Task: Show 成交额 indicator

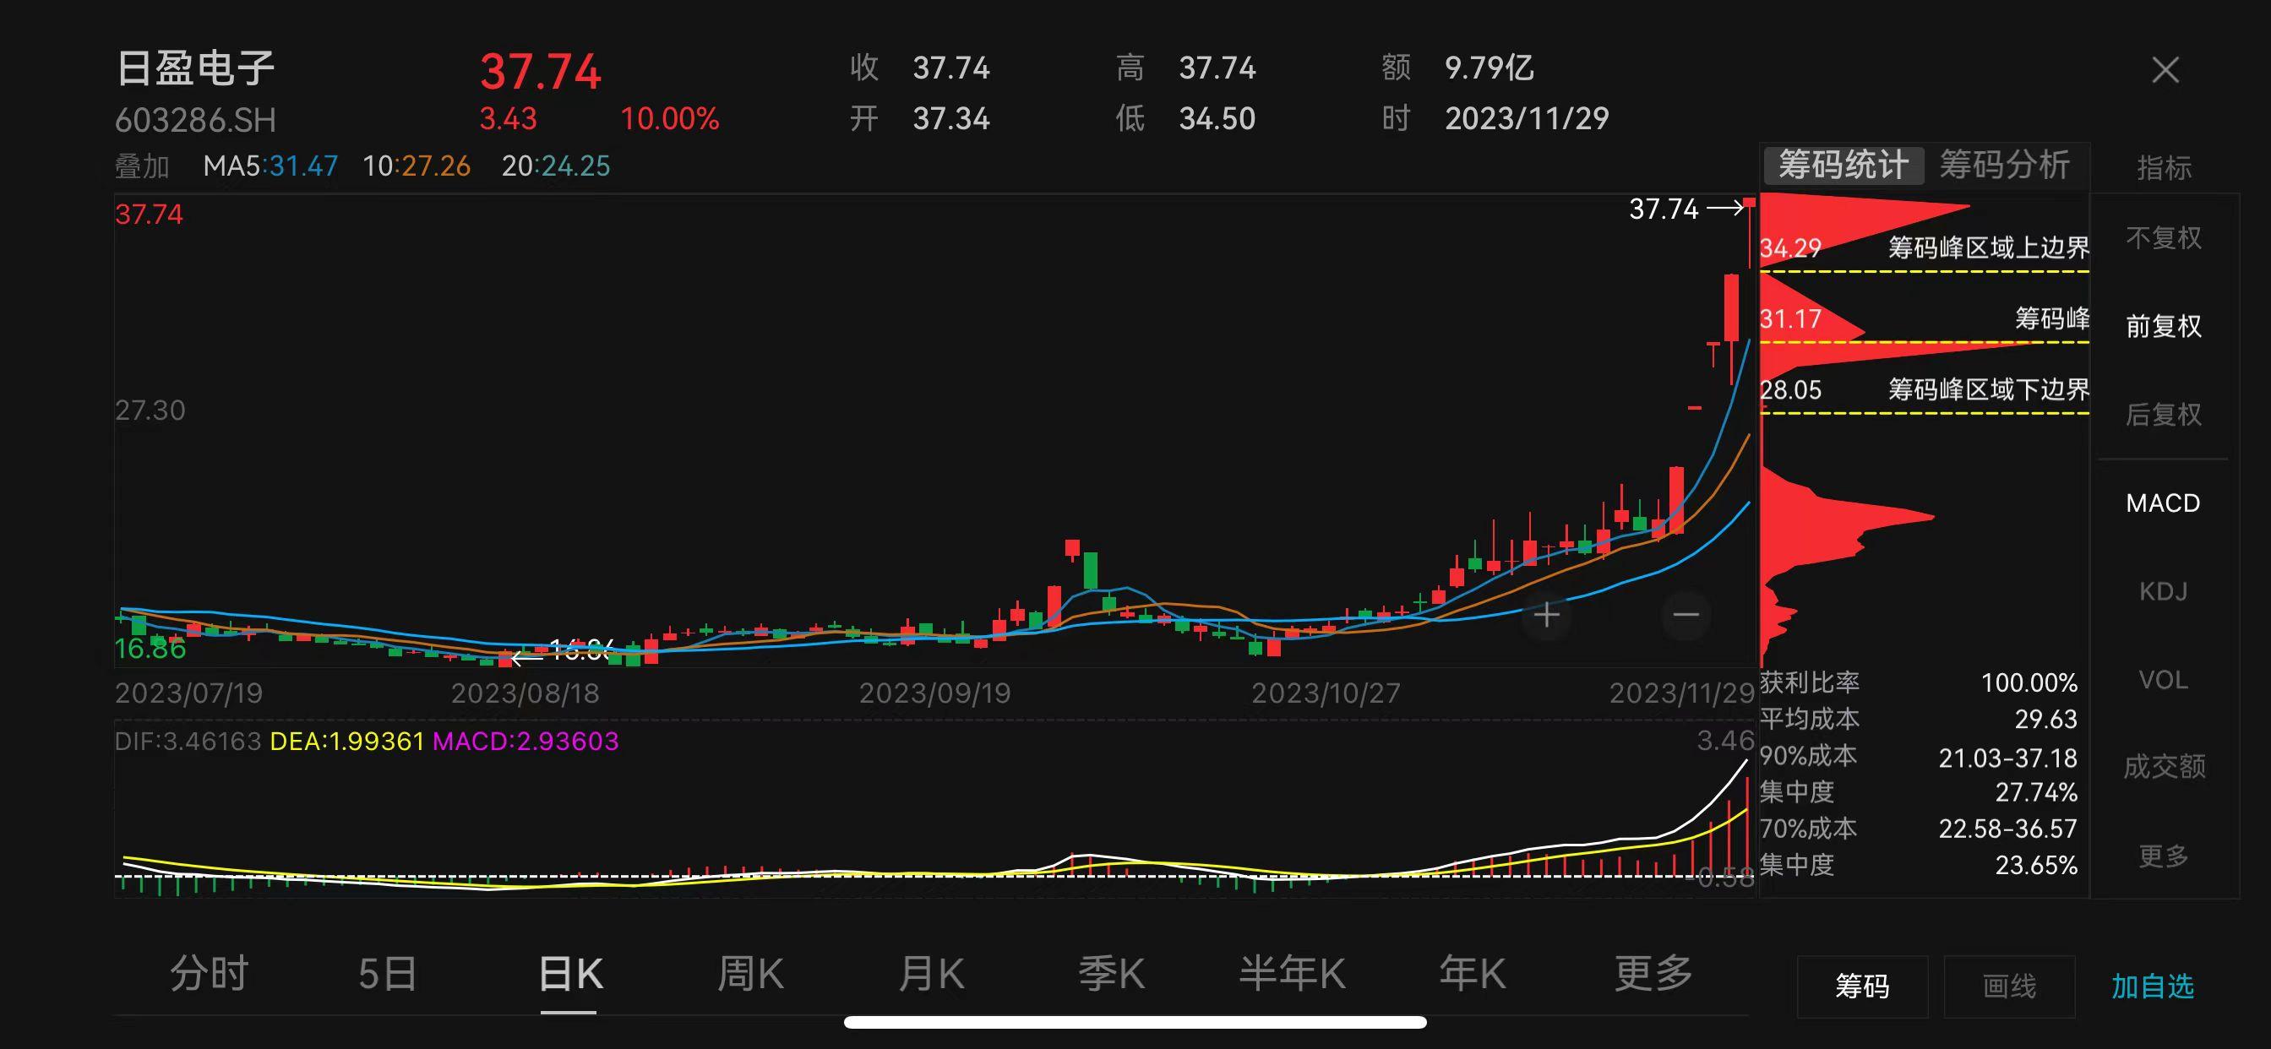Action: point(2164,767)
